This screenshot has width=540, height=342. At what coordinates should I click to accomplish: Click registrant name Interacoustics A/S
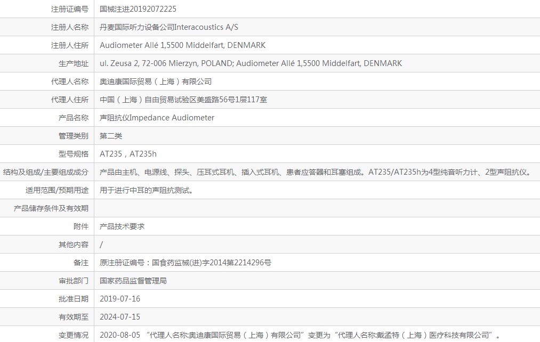point(169,27)
